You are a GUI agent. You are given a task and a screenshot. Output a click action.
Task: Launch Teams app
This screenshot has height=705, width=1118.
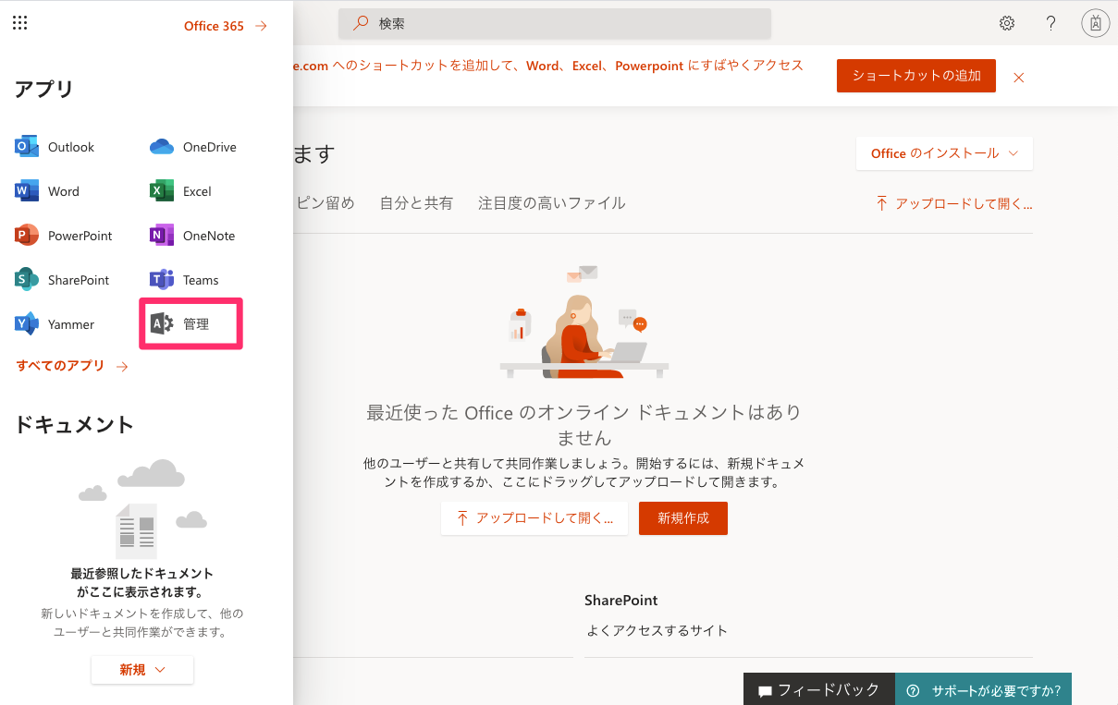185,280
